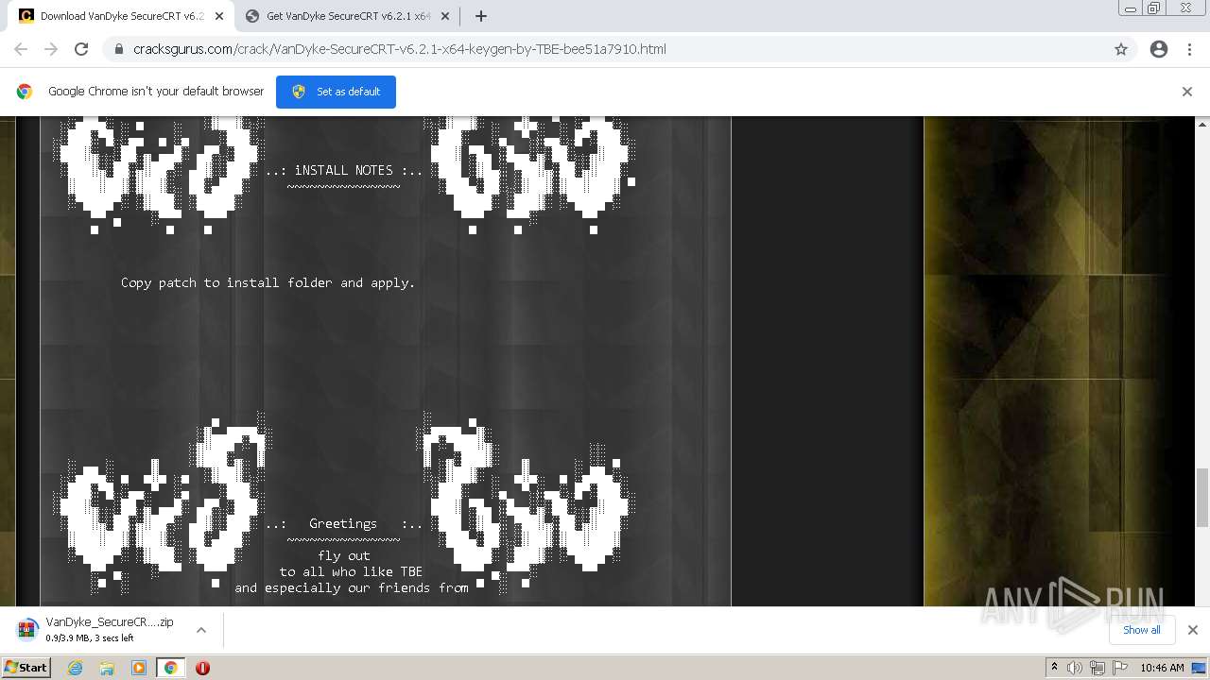Open Action Center flag icon
This screenshot has width=1210, height=680.
(1119, 668)
